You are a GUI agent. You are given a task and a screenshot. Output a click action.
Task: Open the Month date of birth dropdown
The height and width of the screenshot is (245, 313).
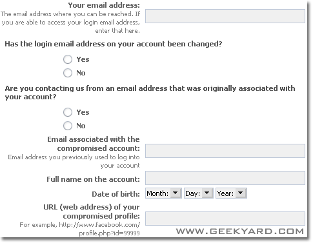(163, 193)
